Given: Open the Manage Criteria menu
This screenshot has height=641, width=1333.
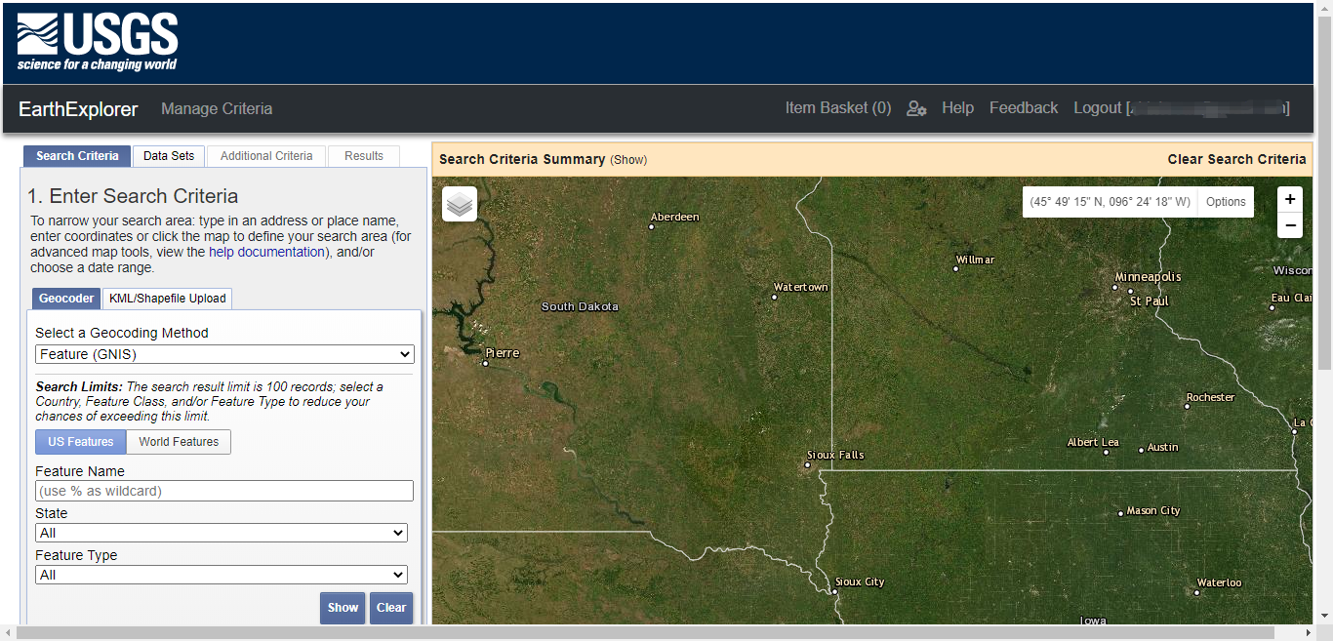Looking at the screenshot, I should pyautogui.click(x=217, y=109).
